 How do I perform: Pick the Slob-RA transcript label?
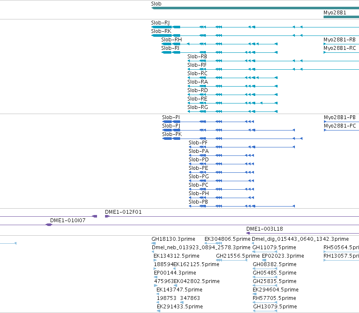point(197,82)
